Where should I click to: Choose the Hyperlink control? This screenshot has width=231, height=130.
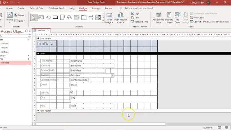(69, 17)
